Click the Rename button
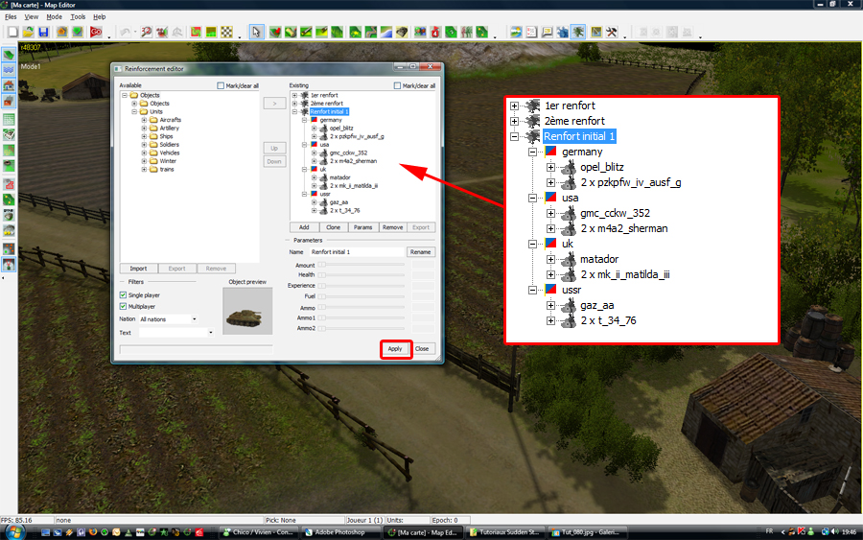Viewport: 863px width, 540px height. [x=421, y=252]
